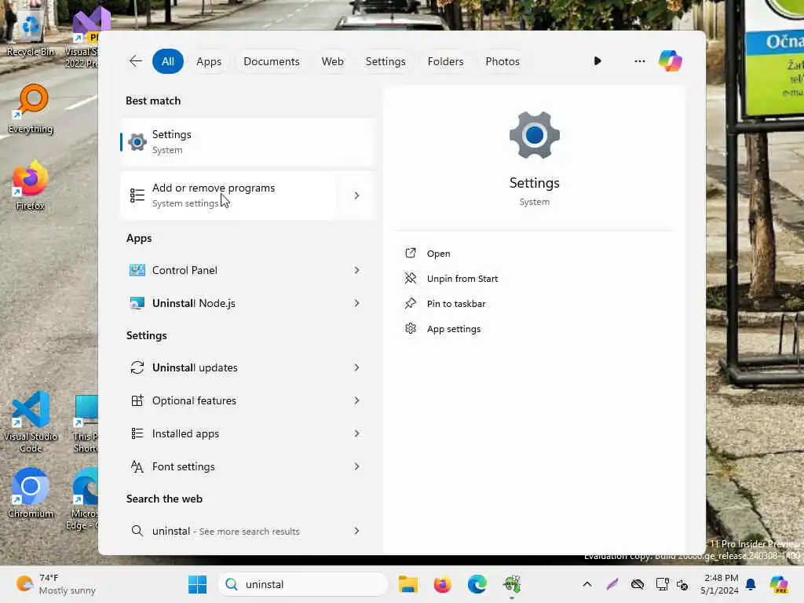Click the pen icon in system tray

pos(612,584)
